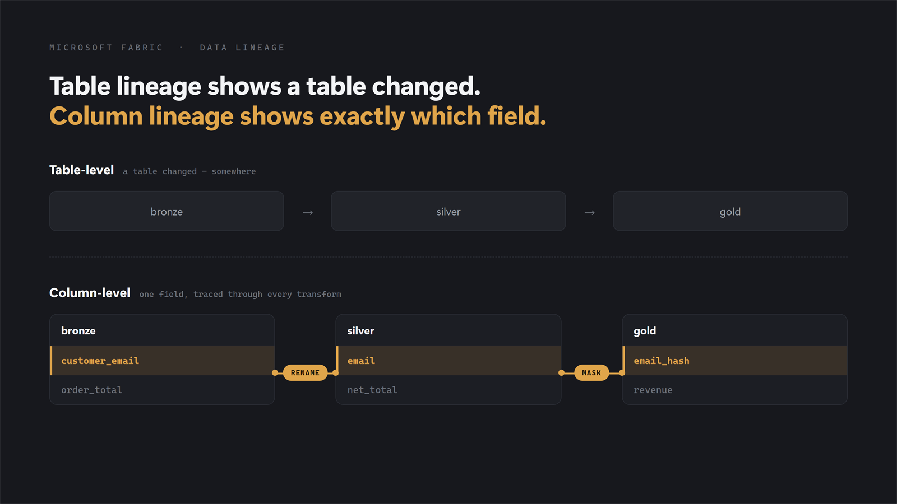Click the arrow between bronze and silver
Image resolution: width=897 pixels, height=504 pixels.
308,212
